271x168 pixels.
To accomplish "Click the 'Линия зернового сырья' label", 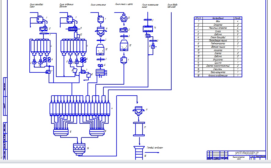I will pos(36,5).
